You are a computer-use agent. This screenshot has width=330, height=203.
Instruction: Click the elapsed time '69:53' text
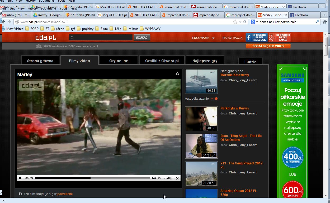pyautogui.click(x=29, y=178)
